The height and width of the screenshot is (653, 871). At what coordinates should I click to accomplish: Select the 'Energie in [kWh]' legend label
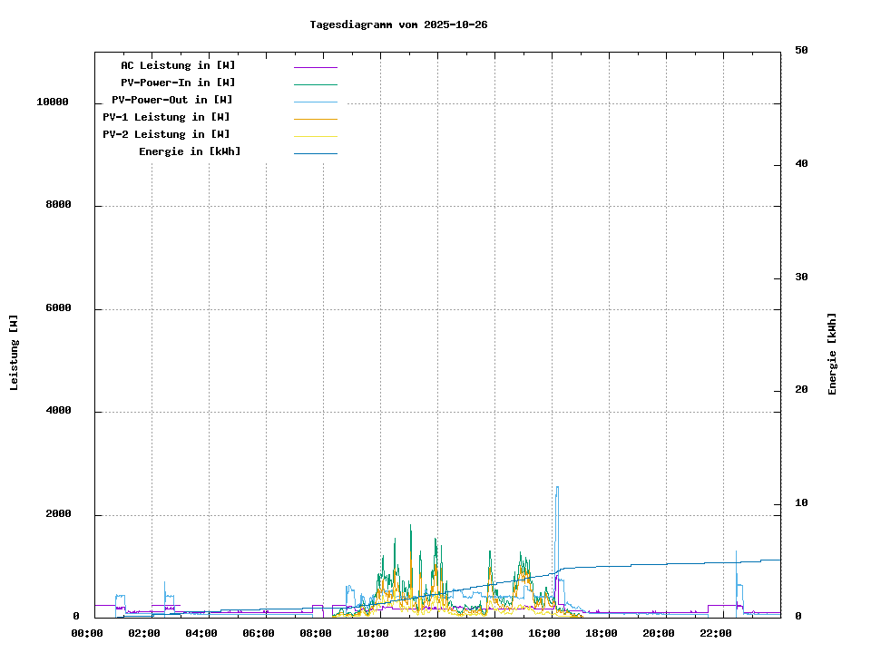190,151
